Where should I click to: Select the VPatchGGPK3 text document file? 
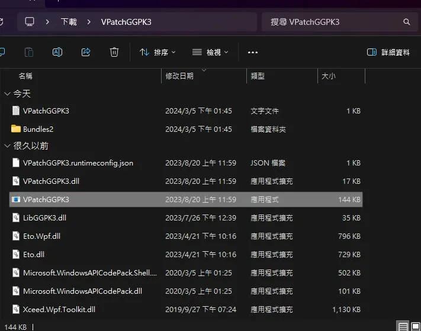point(186,111)
